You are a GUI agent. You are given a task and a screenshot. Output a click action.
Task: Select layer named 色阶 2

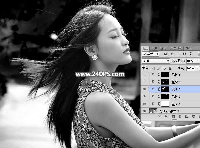[x=176, y=97]
